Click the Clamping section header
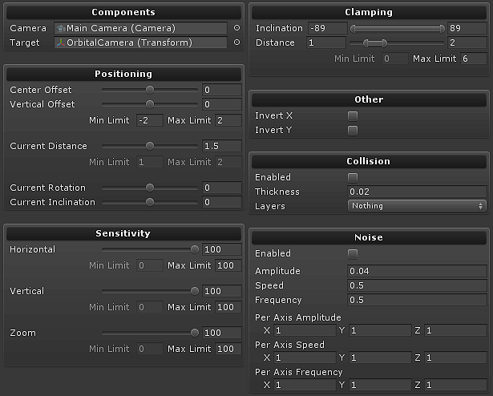This screenshot has height=396, width=493. (369, 12)
